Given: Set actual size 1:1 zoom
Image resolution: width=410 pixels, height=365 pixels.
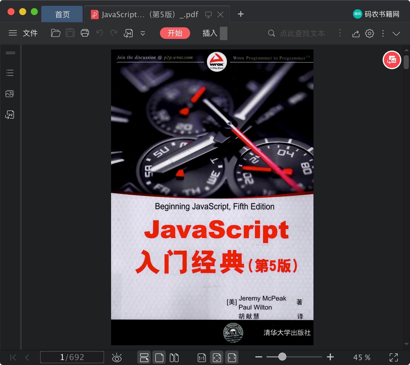Looking at the screenshot, I should [x=202, y=357].
